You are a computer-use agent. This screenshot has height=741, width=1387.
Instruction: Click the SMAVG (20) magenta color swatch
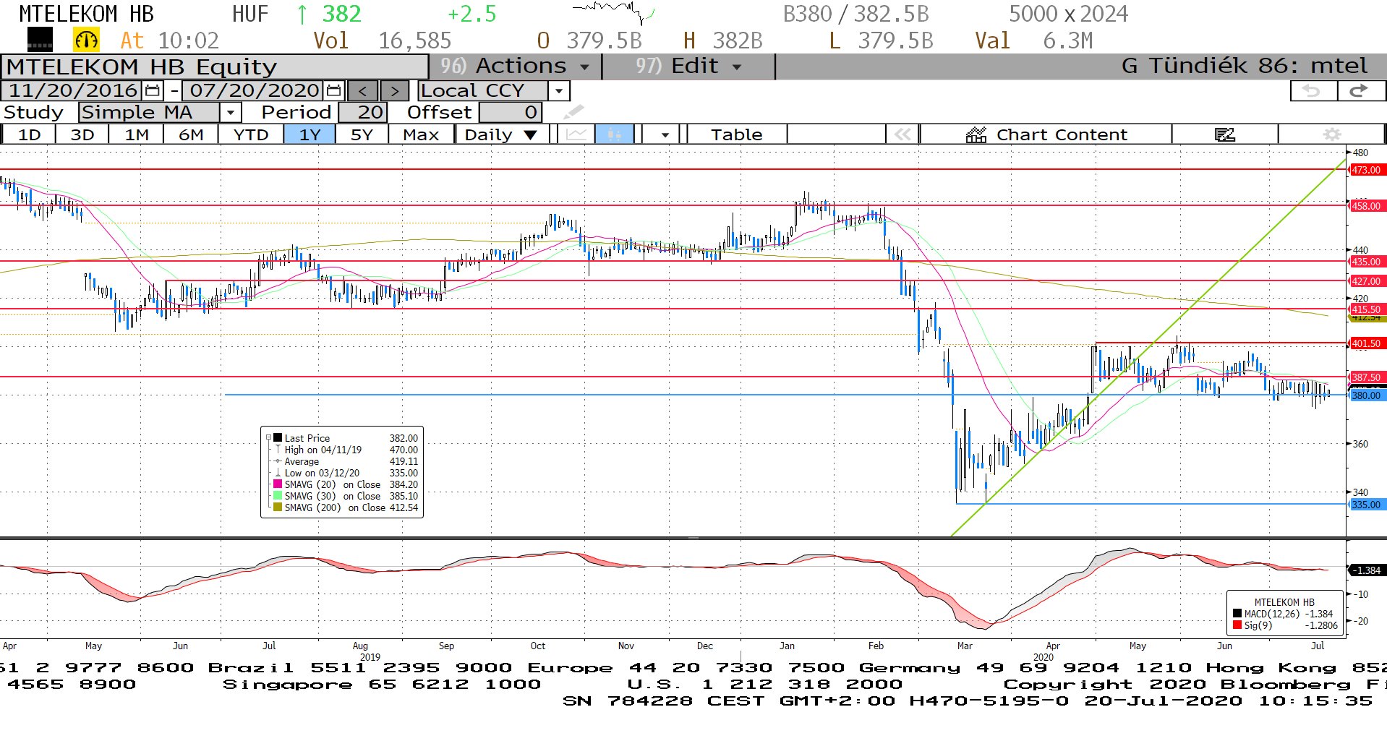tap(278, 484)
